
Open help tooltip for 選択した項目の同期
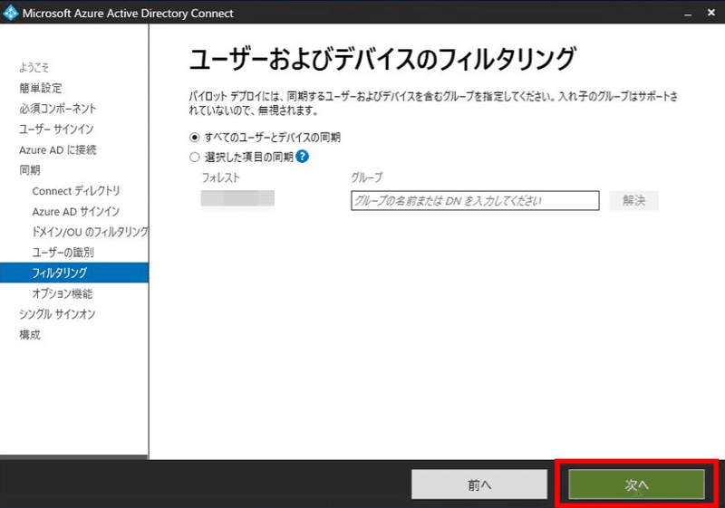(x=302, y=157)
